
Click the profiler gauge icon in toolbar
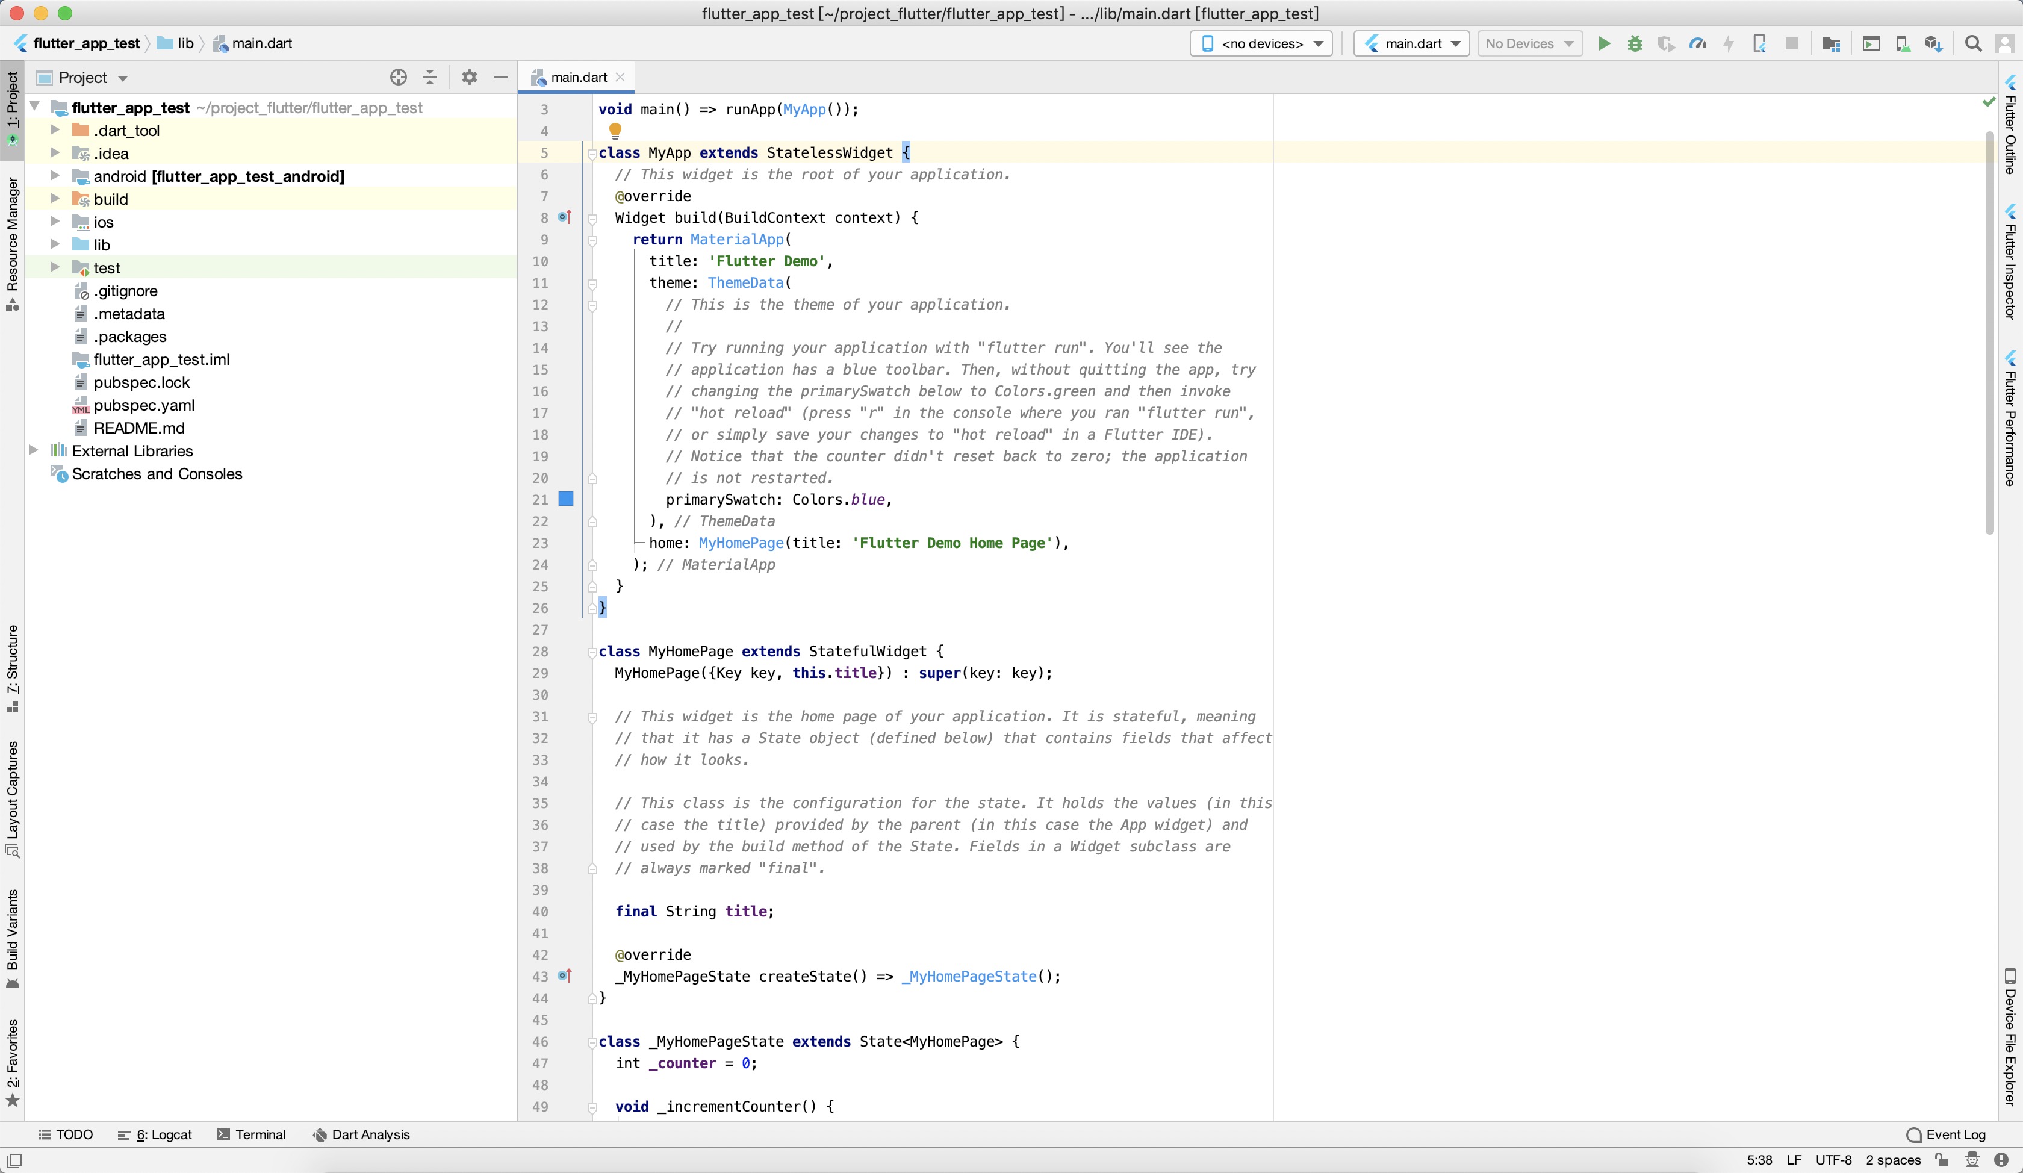pos(1698,43)
